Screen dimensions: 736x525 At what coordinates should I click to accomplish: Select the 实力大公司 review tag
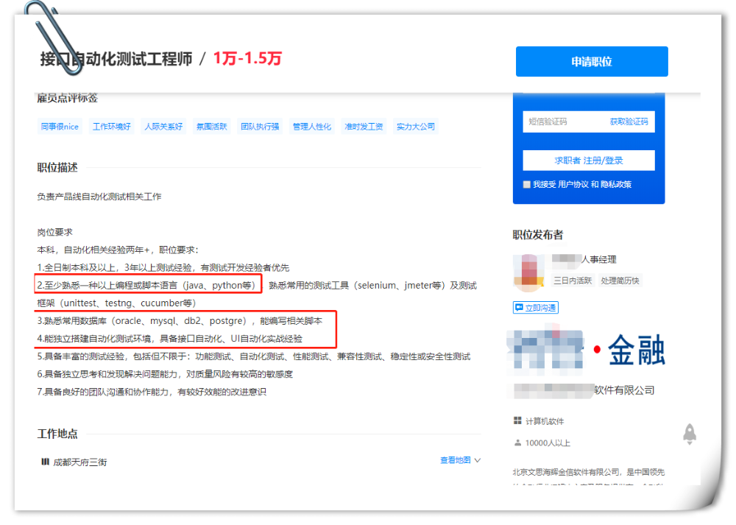tap(415, 127)
